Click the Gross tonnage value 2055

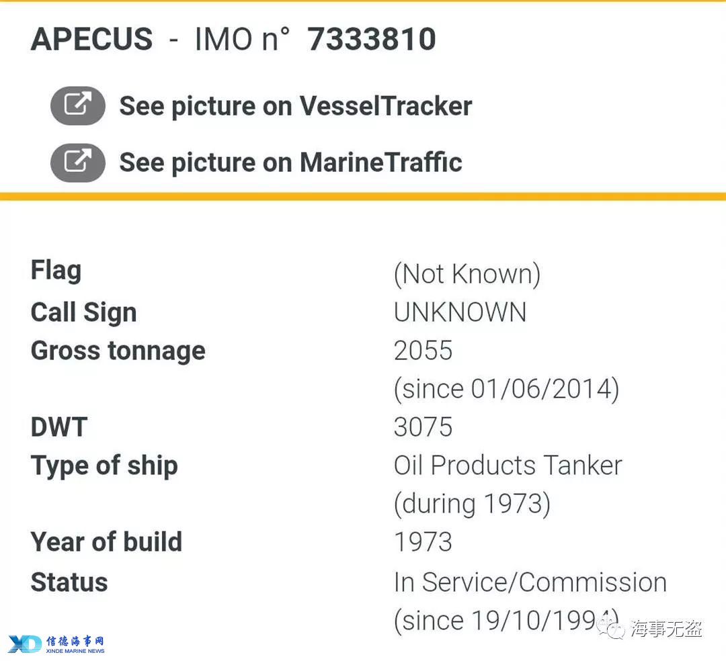click(x=423, y=350)
